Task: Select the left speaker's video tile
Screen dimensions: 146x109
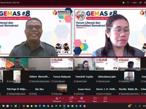Action: tap(36, 32)
